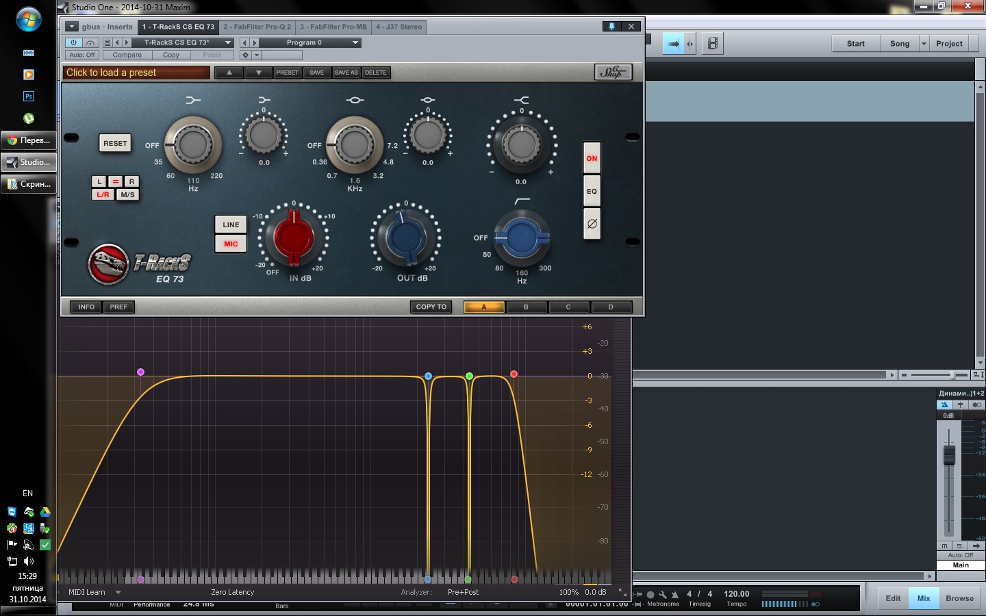Load the next T-RackS preset with the down arrow
986x616 pixels.
coord(258,73)
